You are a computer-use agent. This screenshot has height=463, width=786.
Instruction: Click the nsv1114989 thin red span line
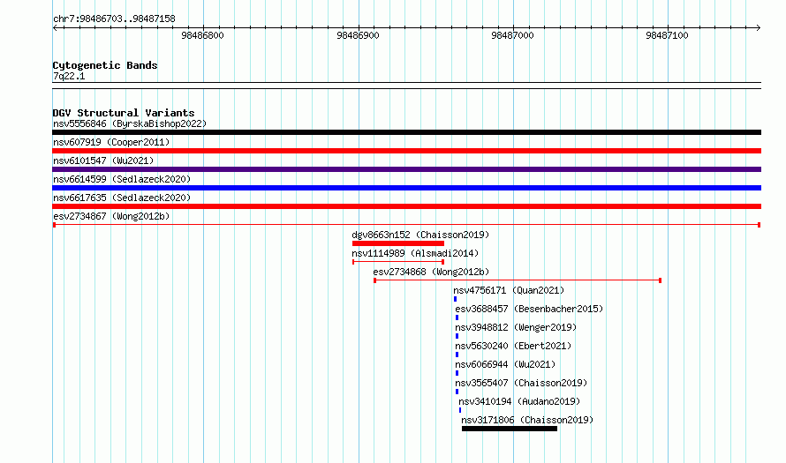point(398,262)
